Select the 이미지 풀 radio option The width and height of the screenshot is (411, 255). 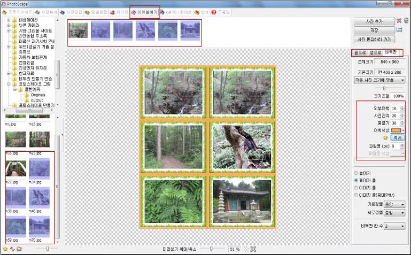(356, 188)
